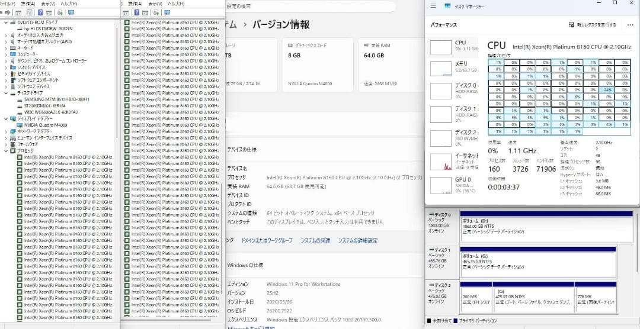
Task: Collapse the DVD/CD-ROM ドライブ node
Action: pyautogui.click(x=6, y=22)
